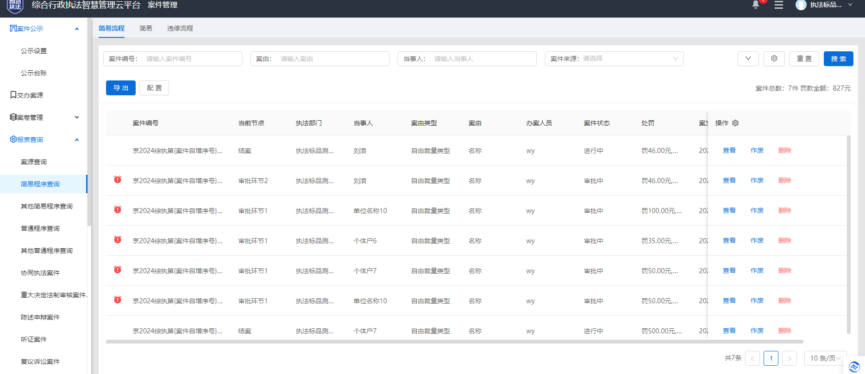Open the hamburger menu icon in header
865x374 pixels.
click(779, 5)
